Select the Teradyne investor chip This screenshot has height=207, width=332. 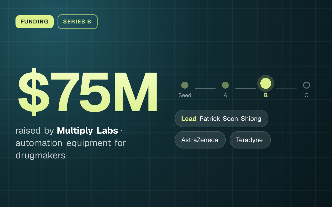click(250, 140)
